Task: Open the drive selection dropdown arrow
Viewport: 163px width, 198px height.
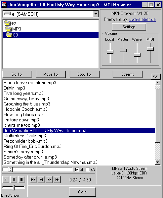Action: tap(96, 14)
